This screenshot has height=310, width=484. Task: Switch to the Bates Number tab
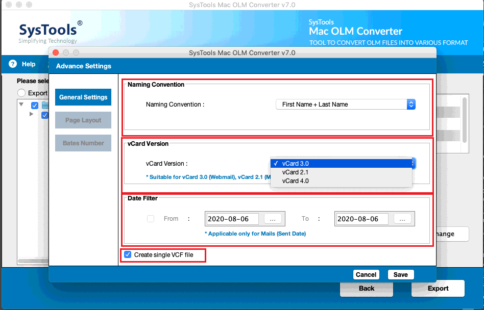coord(83,143)
